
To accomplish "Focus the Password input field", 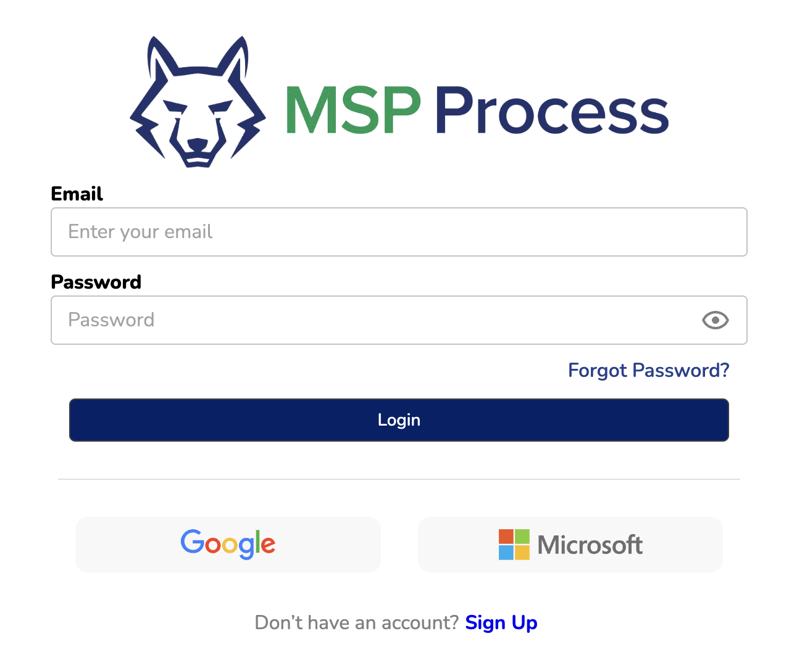I will [370, 320].
